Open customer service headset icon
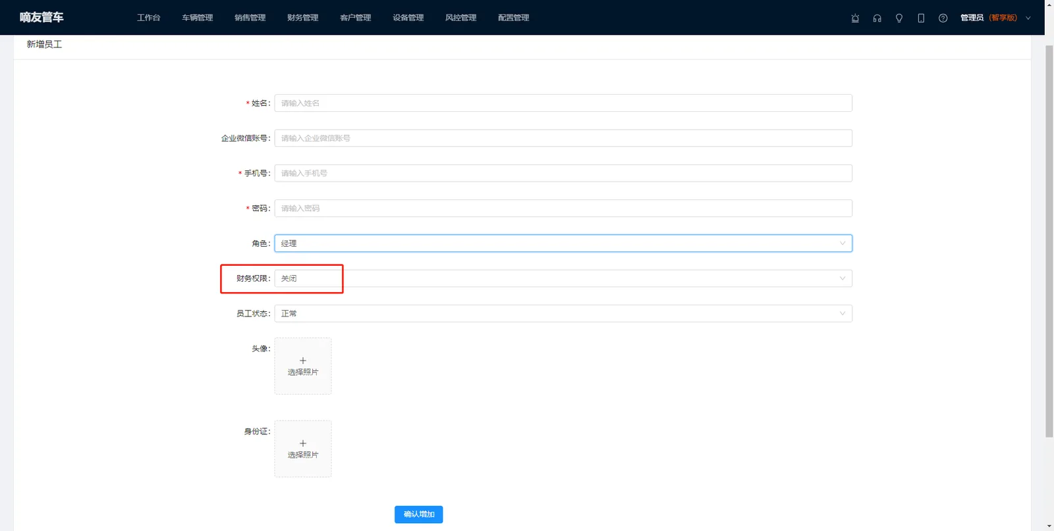The image size is (1054, 531). (x=877, y=18)
